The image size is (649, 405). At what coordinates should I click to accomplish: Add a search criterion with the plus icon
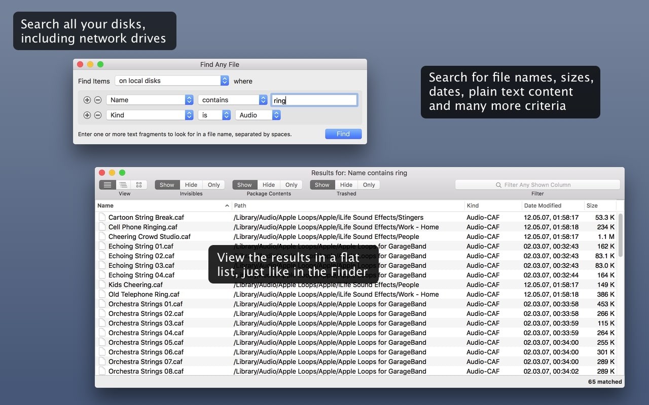click(87, 100)
